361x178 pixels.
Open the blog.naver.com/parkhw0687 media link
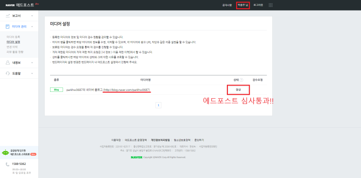(x=127, y=90)
